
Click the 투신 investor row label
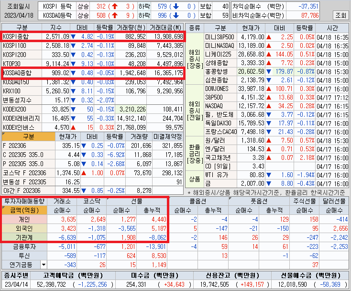pyautogui.click(x=24, y=256)
